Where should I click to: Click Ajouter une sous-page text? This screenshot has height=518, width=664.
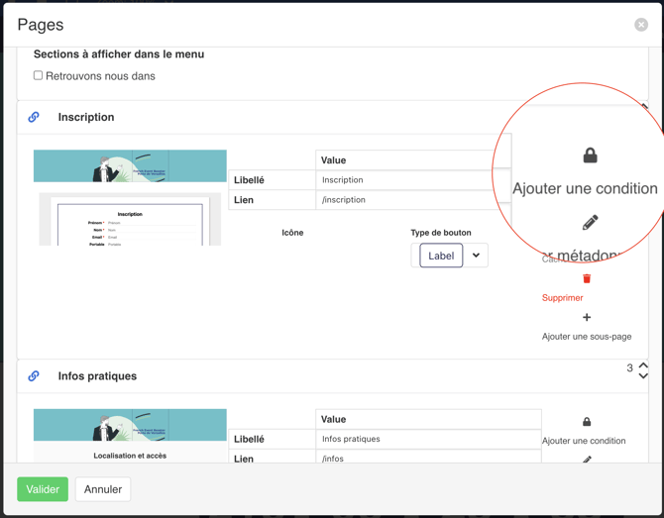[586, 337]
